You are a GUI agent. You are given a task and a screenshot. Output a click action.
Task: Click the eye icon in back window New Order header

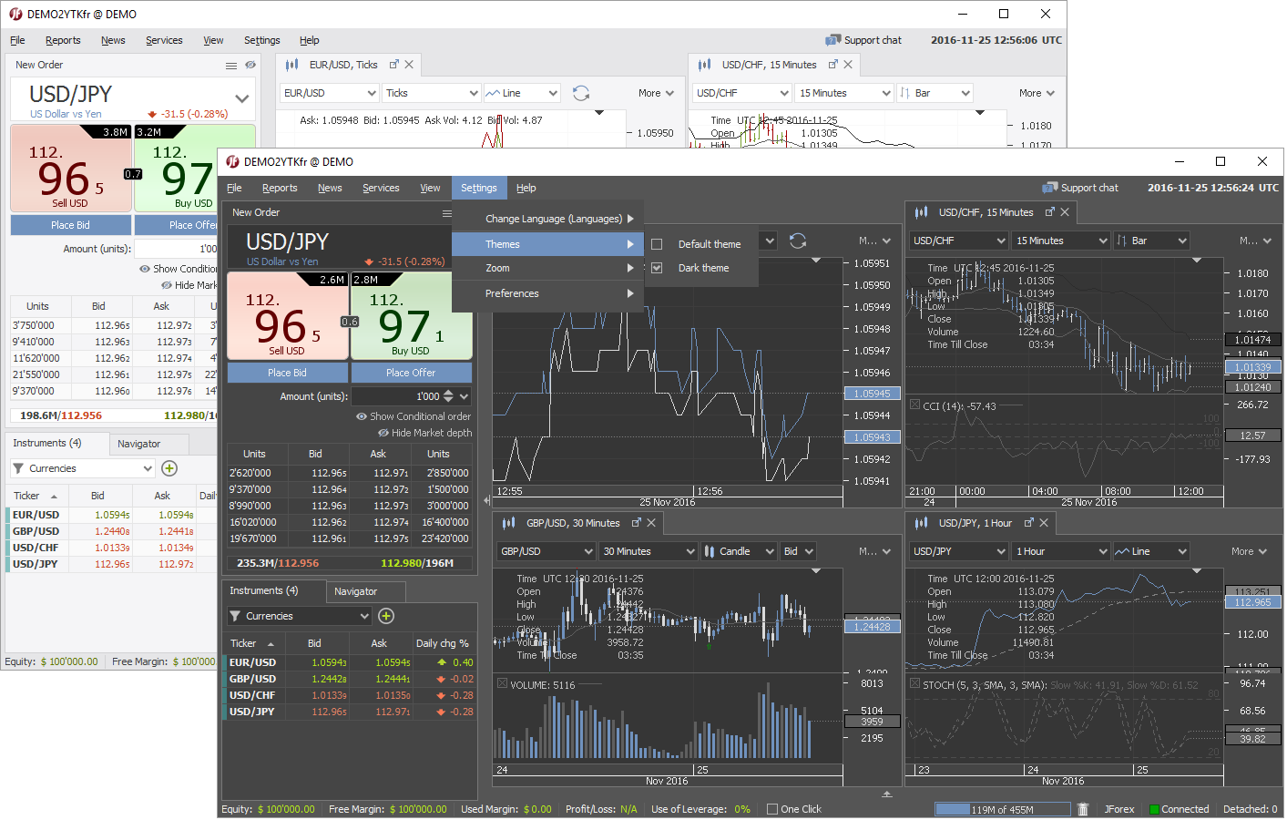[250, 66]
